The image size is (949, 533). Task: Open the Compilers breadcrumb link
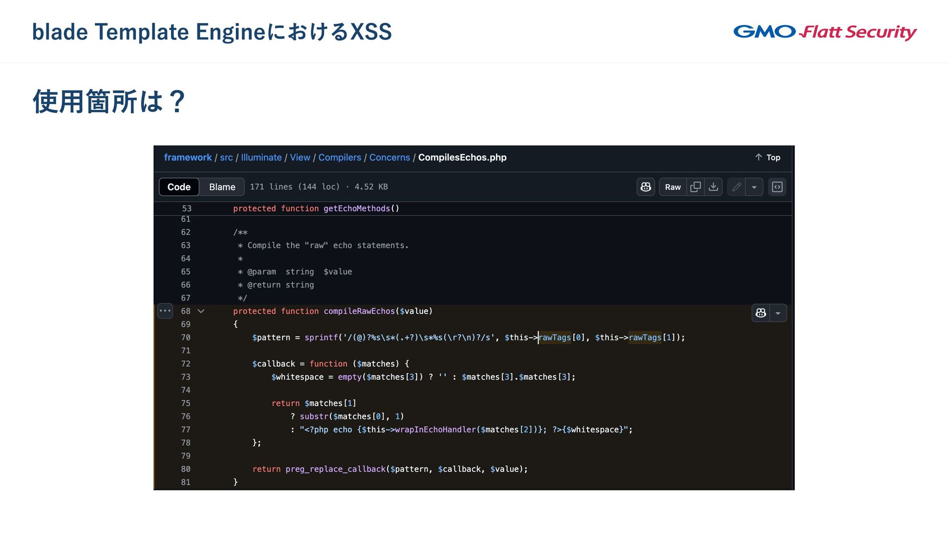[340, 157]
